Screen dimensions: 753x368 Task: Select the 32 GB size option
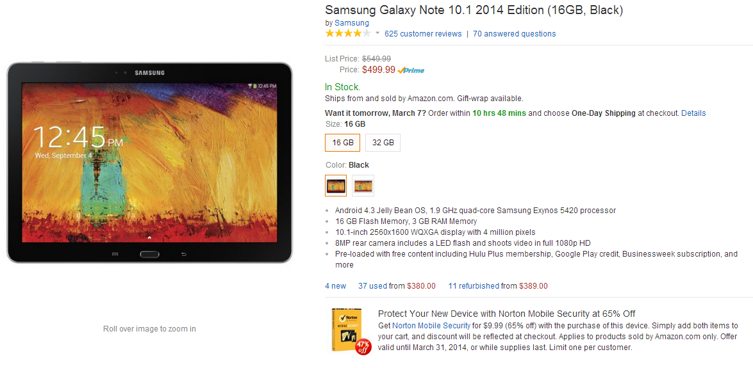pos(383,143)
